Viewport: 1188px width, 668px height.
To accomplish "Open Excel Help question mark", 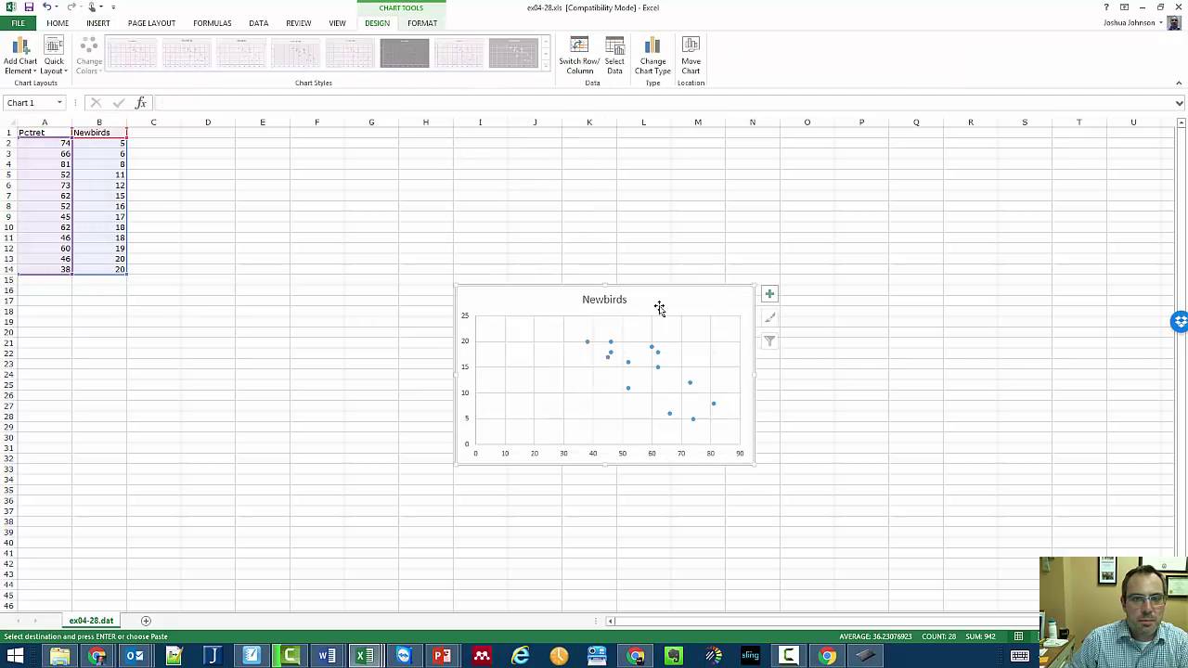I will pos(1106,7).
